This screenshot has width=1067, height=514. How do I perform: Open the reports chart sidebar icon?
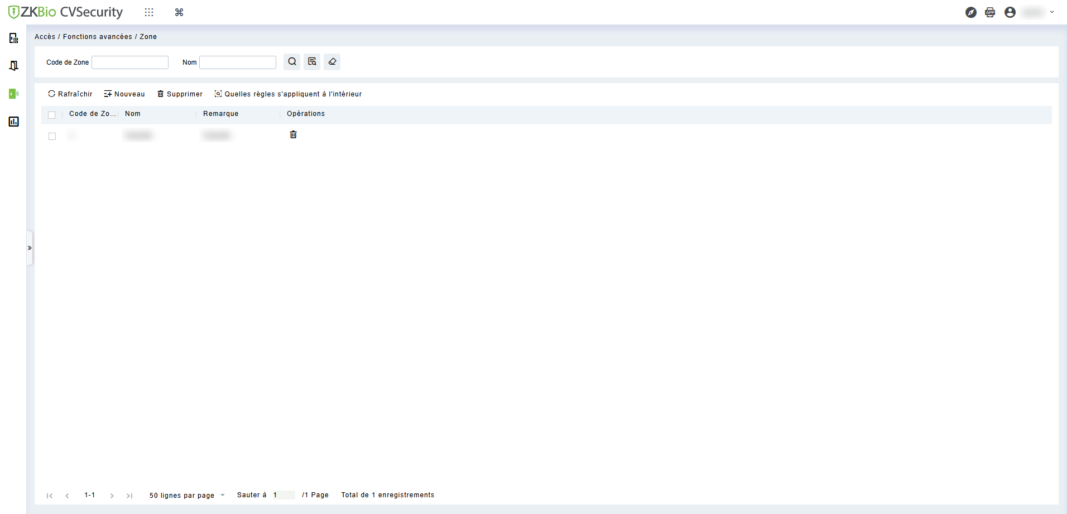click(x=13, y=122)
